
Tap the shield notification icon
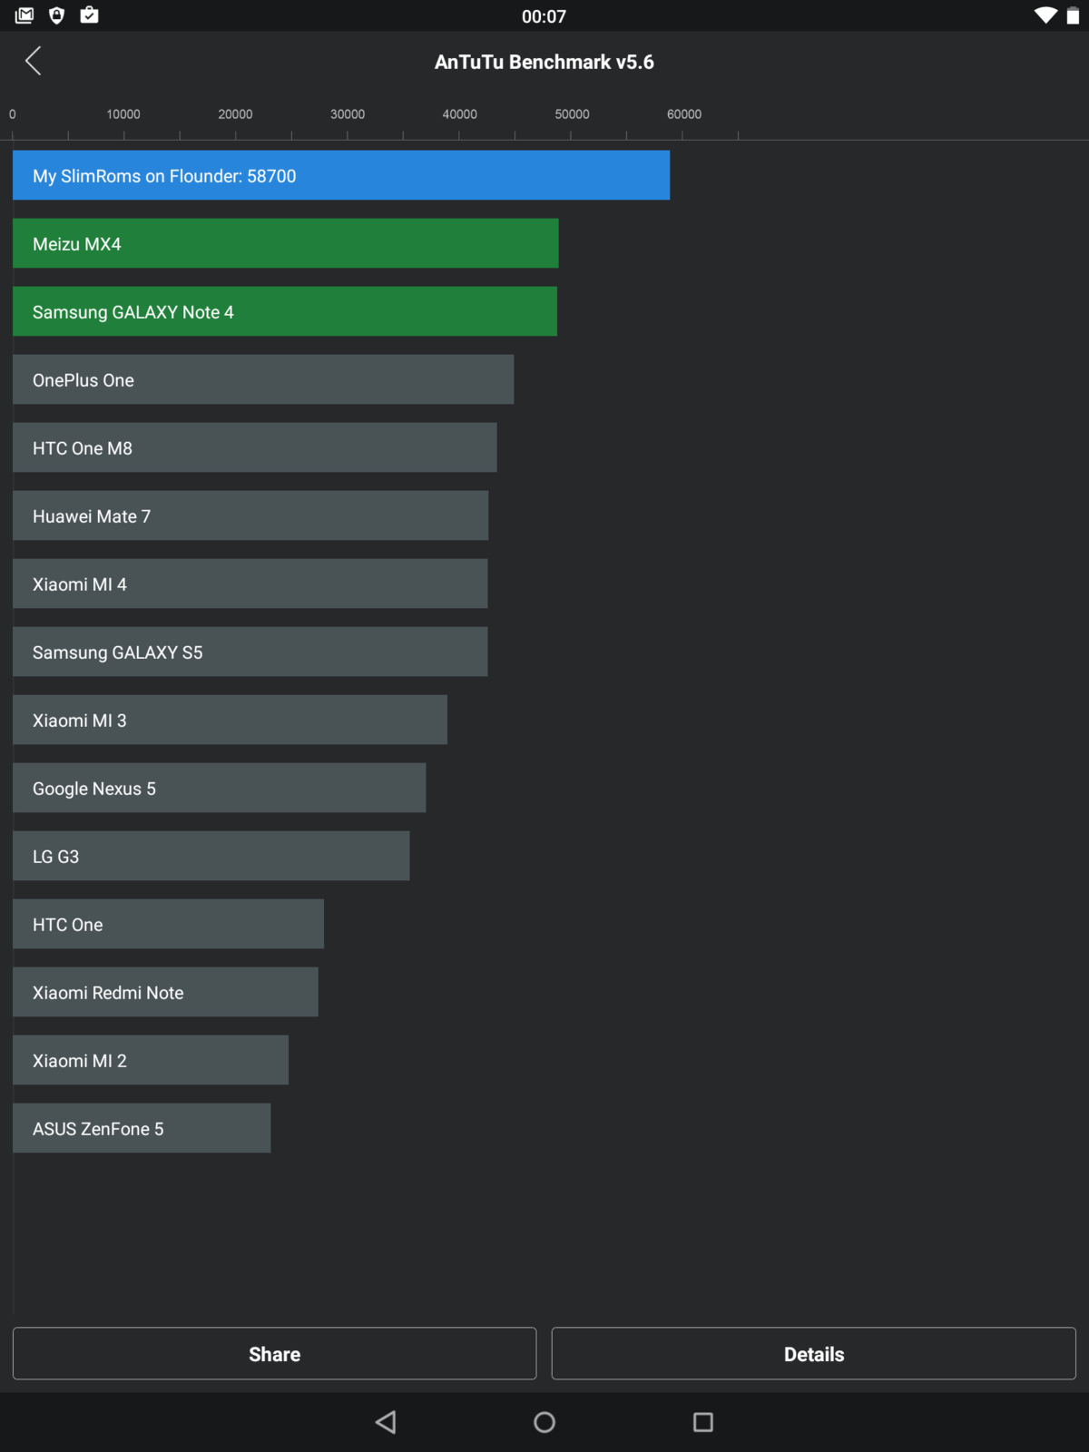(56, 15)
